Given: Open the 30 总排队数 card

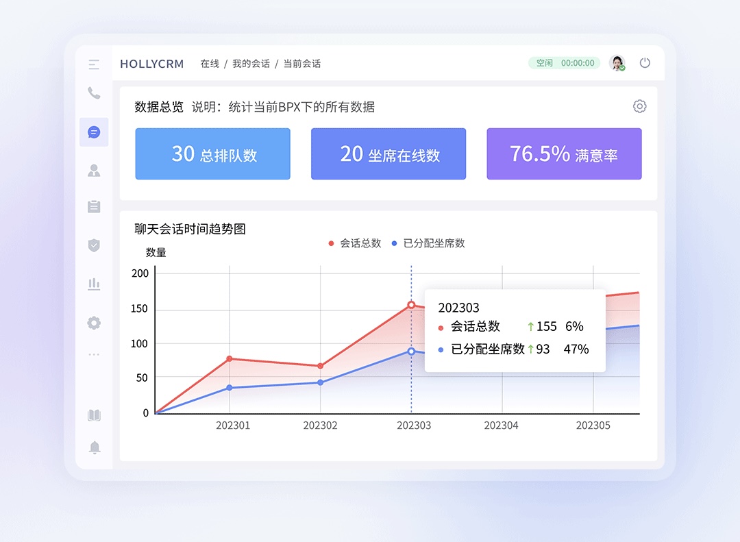Looking at the screenshot, I should [213, 154].
